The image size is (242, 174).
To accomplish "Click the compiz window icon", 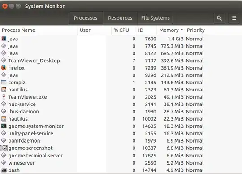I will [x=4, y=82].
